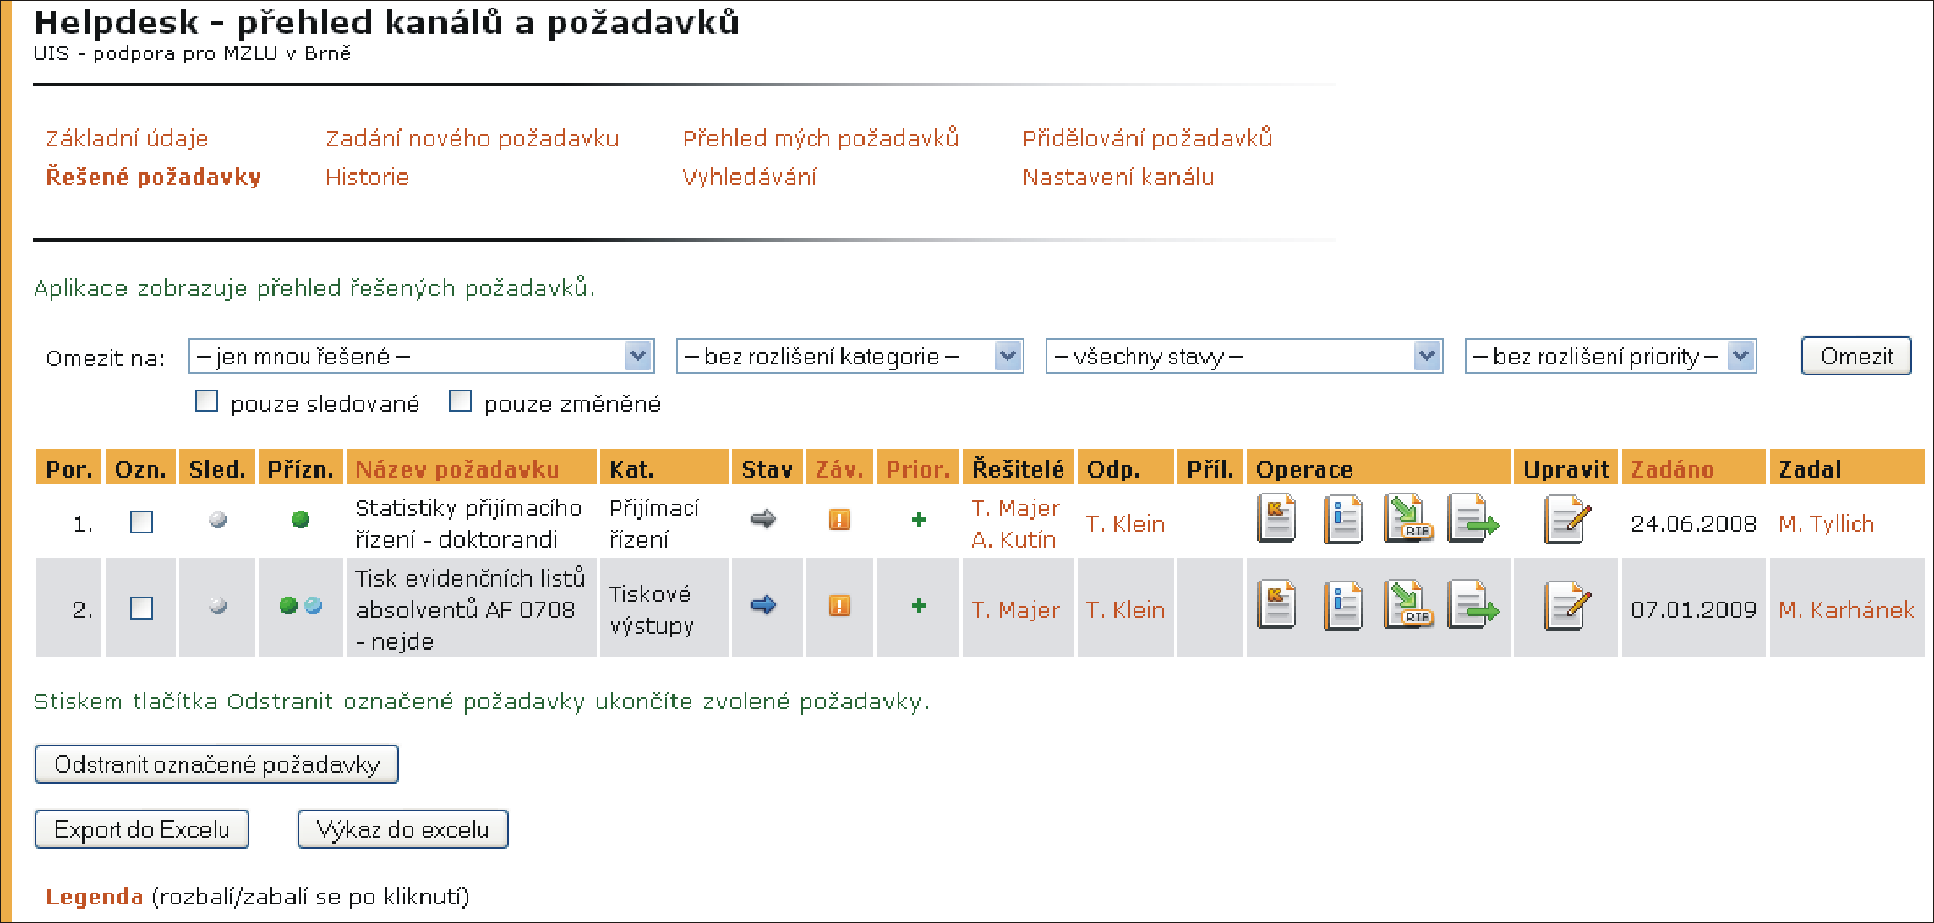The width and height of the screenshot is (1934, 923).
Task: Click grey status arrow in Statistiky row
Action: pos(763,519)
